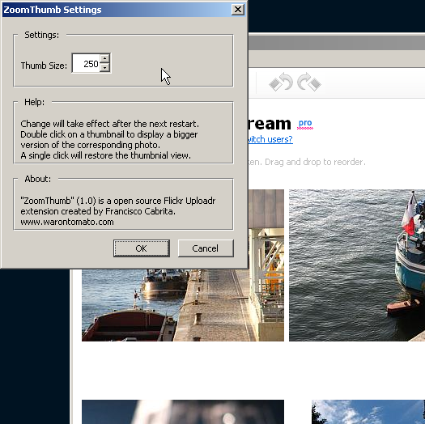Increase Thumb Size with spinner up arrow
The image size is (425, 424).
point(104,58)
